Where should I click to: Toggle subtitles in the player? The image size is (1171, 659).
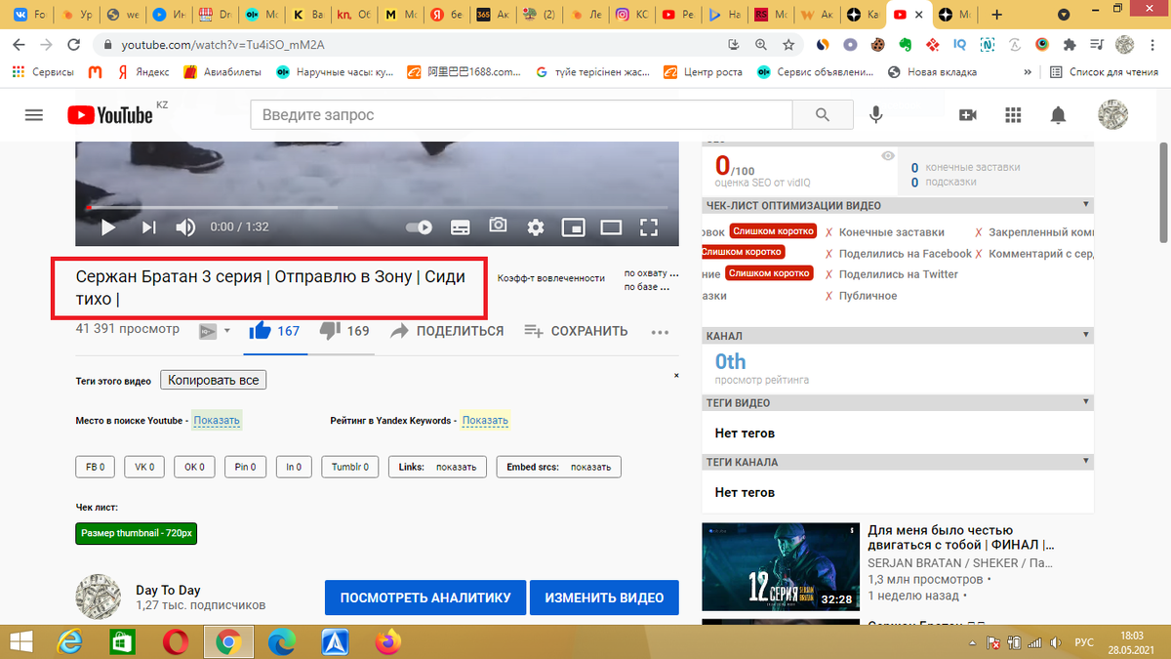point(461,227)
